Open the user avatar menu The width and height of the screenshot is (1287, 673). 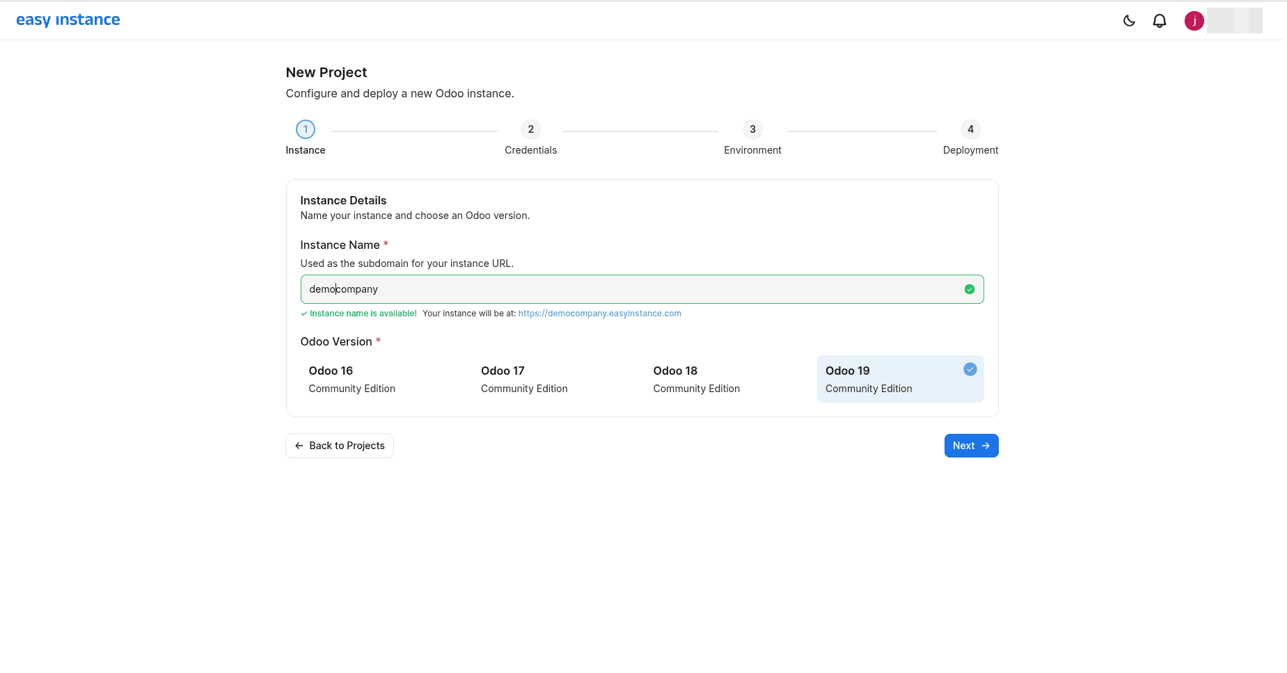tap(1194, 21)
